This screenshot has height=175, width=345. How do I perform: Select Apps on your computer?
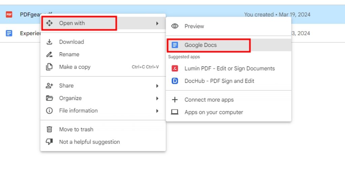click(229, 112)
